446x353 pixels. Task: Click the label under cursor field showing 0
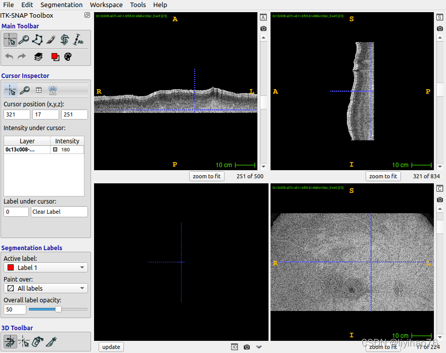[x=16, y=212]
